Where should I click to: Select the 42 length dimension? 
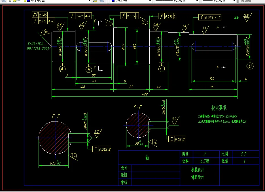158,87
